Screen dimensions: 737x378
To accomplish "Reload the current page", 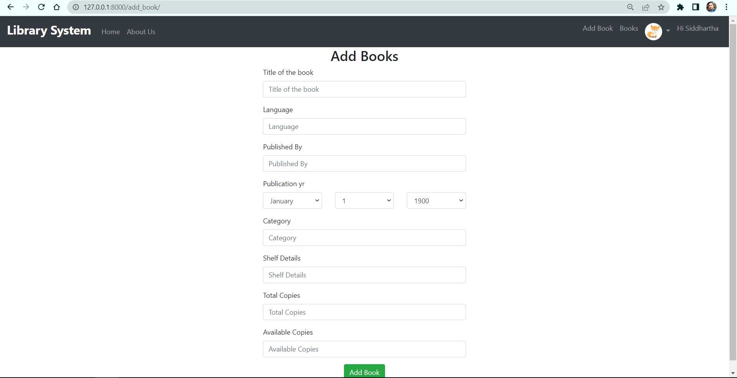I will (41, 7).
